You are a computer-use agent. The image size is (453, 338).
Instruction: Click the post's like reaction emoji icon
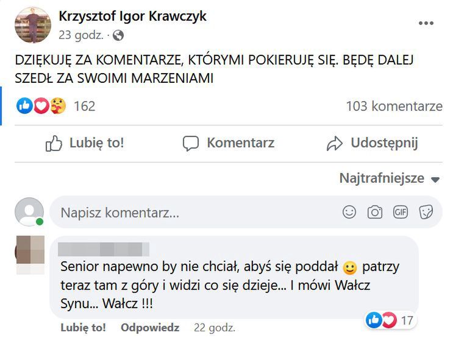point(25,106)
